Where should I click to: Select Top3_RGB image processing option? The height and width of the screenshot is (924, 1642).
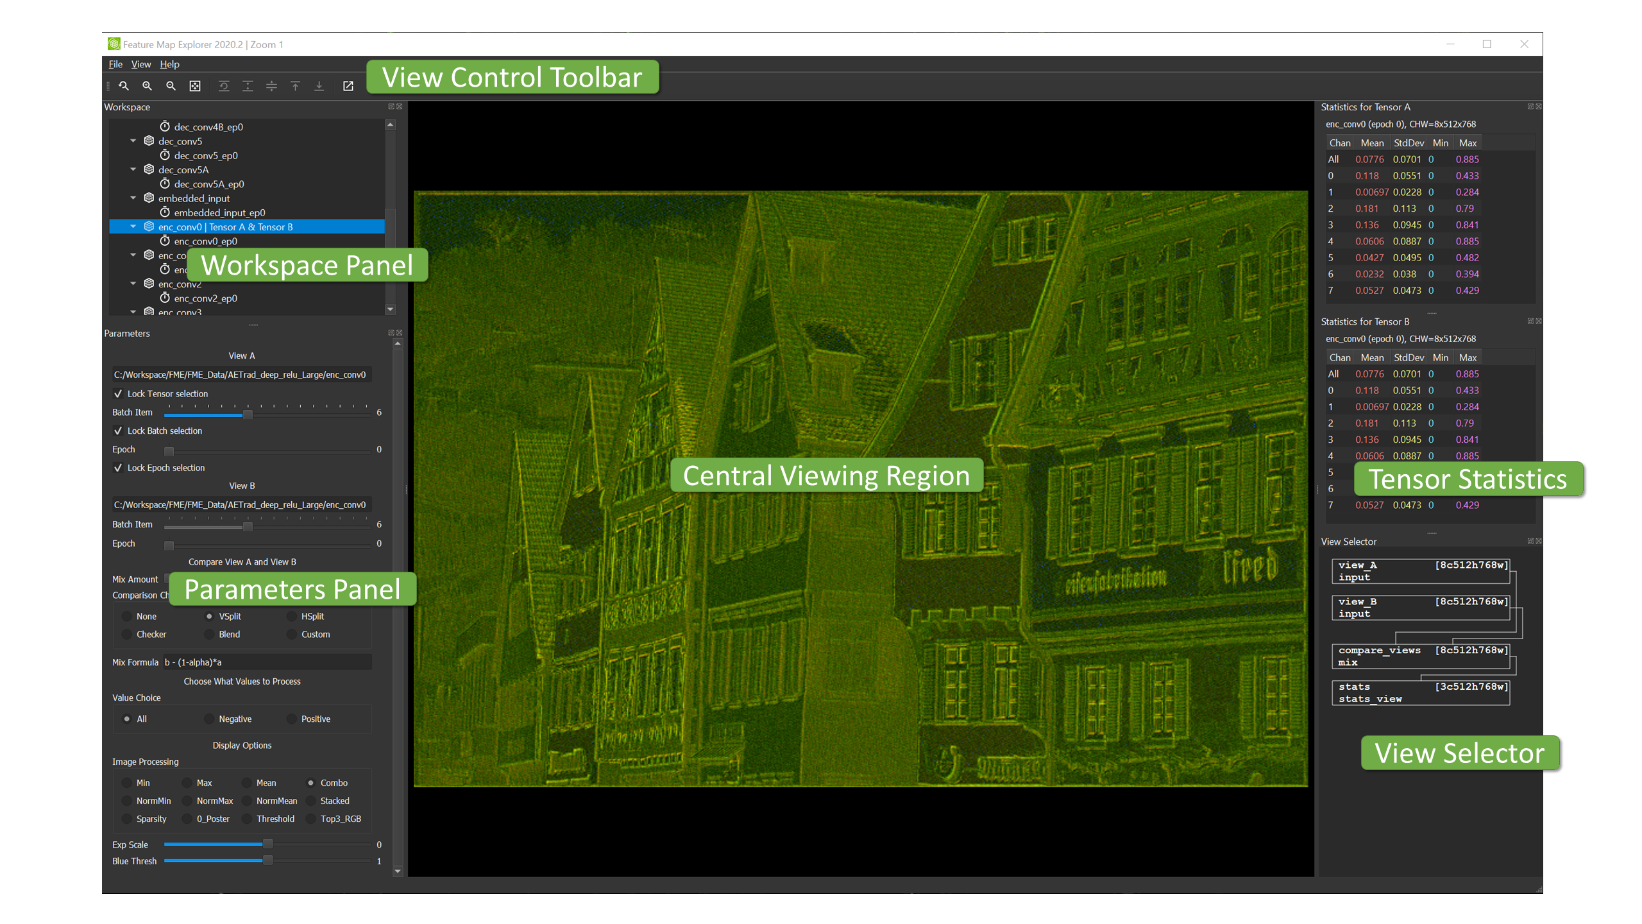[311, 819]
